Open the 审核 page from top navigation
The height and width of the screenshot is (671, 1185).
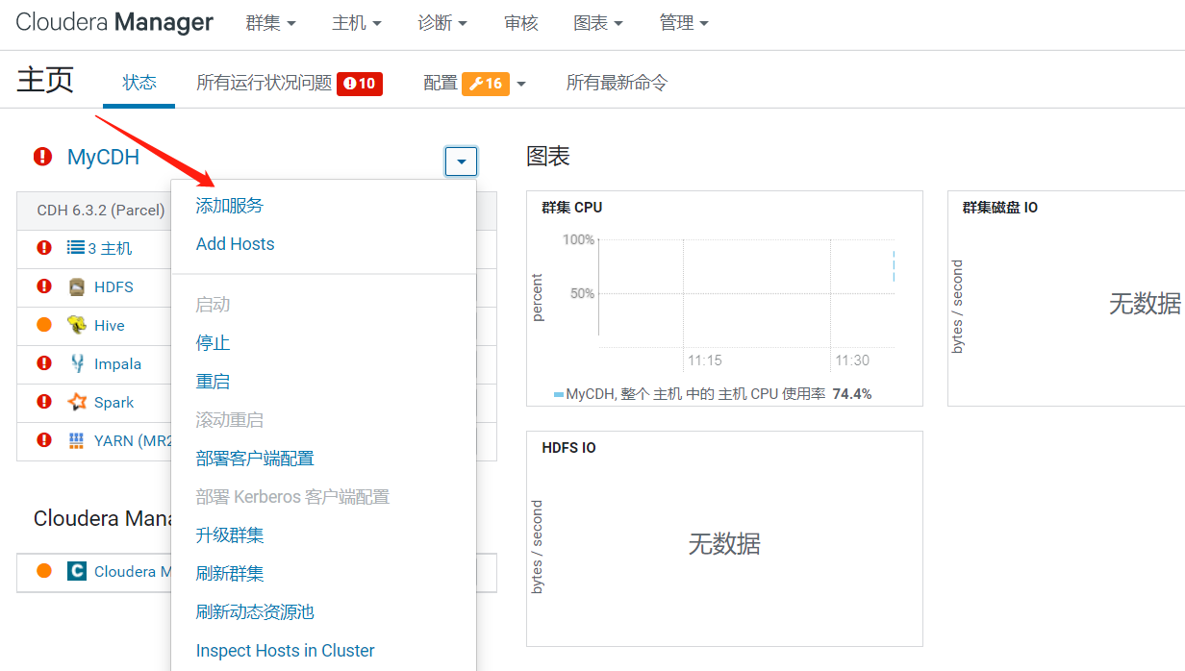pos(521,23)
